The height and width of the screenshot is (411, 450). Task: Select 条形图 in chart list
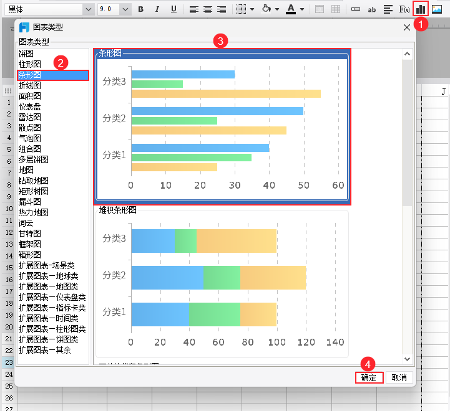click(x=53, y=75)
